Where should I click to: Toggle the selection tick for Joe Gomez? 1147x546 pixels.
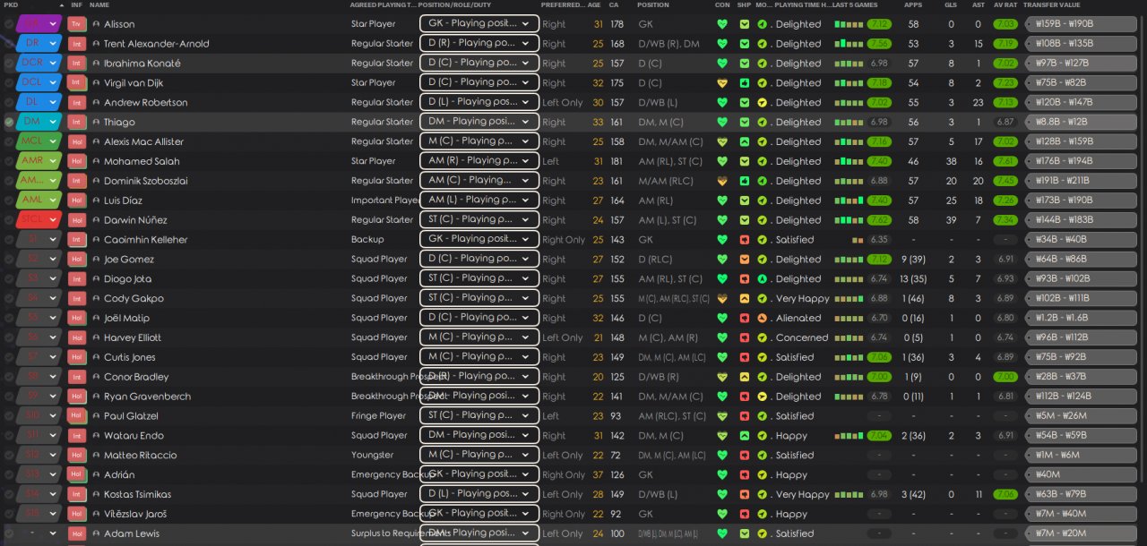pos(9,260)
